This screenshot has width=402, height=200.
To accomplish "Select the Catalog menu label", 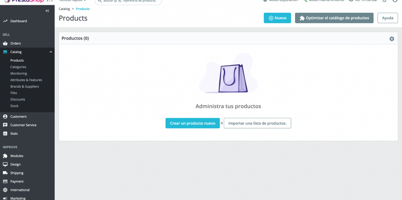I will coord(16,52).
